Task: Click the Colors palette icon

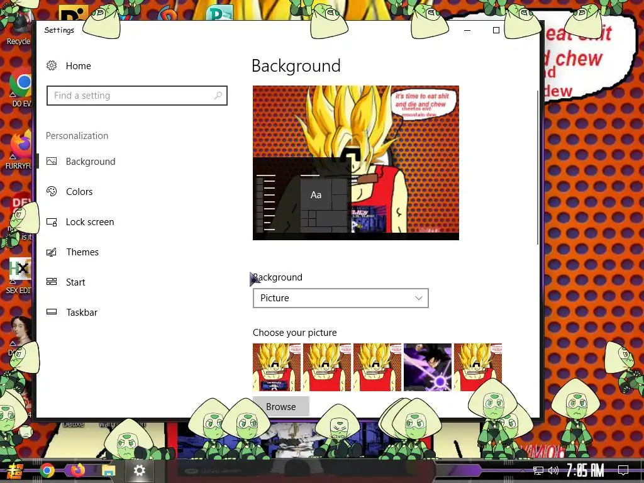Action: pyautogui.click(x=52, y=191)
